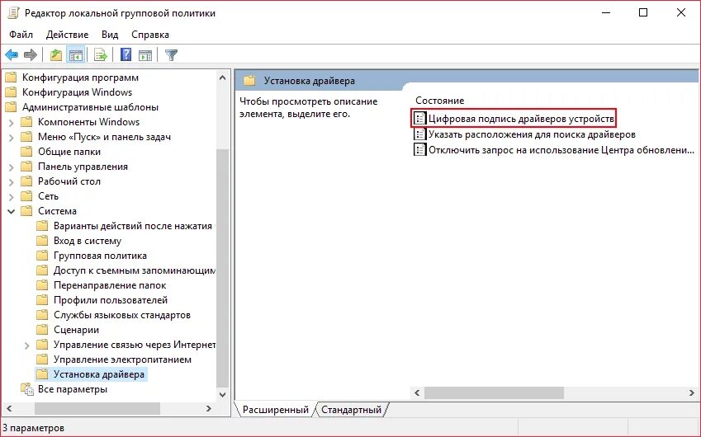This screenshot has height=437, width=701.
Task: Click the Состояние column header
Action: tap(440, 101)
